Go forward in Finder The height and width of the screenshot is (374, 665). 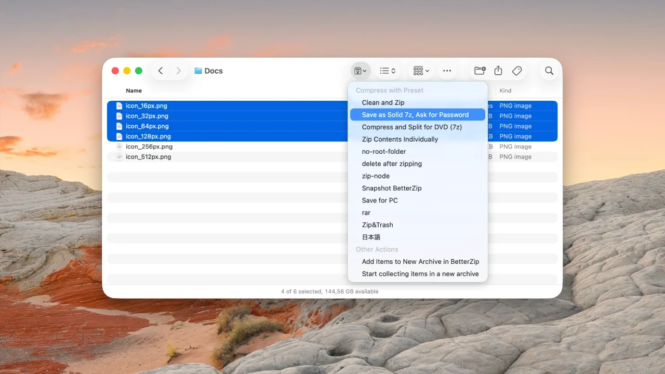(x=179, y=71)
